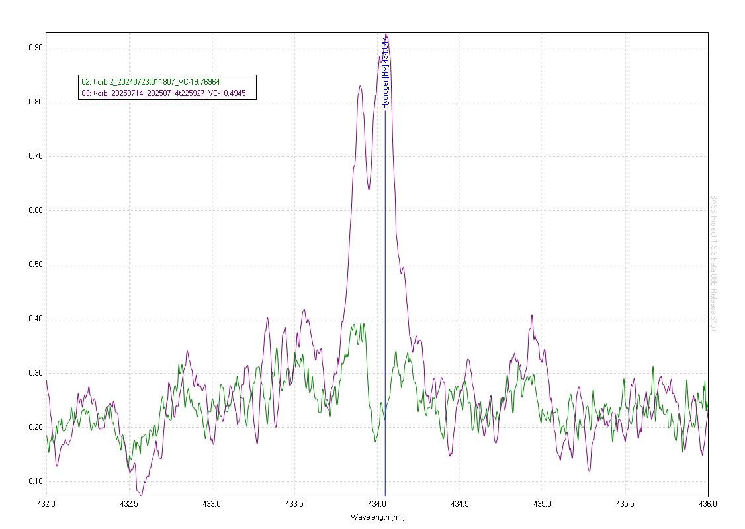Click the blue Hydrogen gamma marker line
Image resolution: width=745 pixels, height=529 pixels.
(x=385, y=304)
